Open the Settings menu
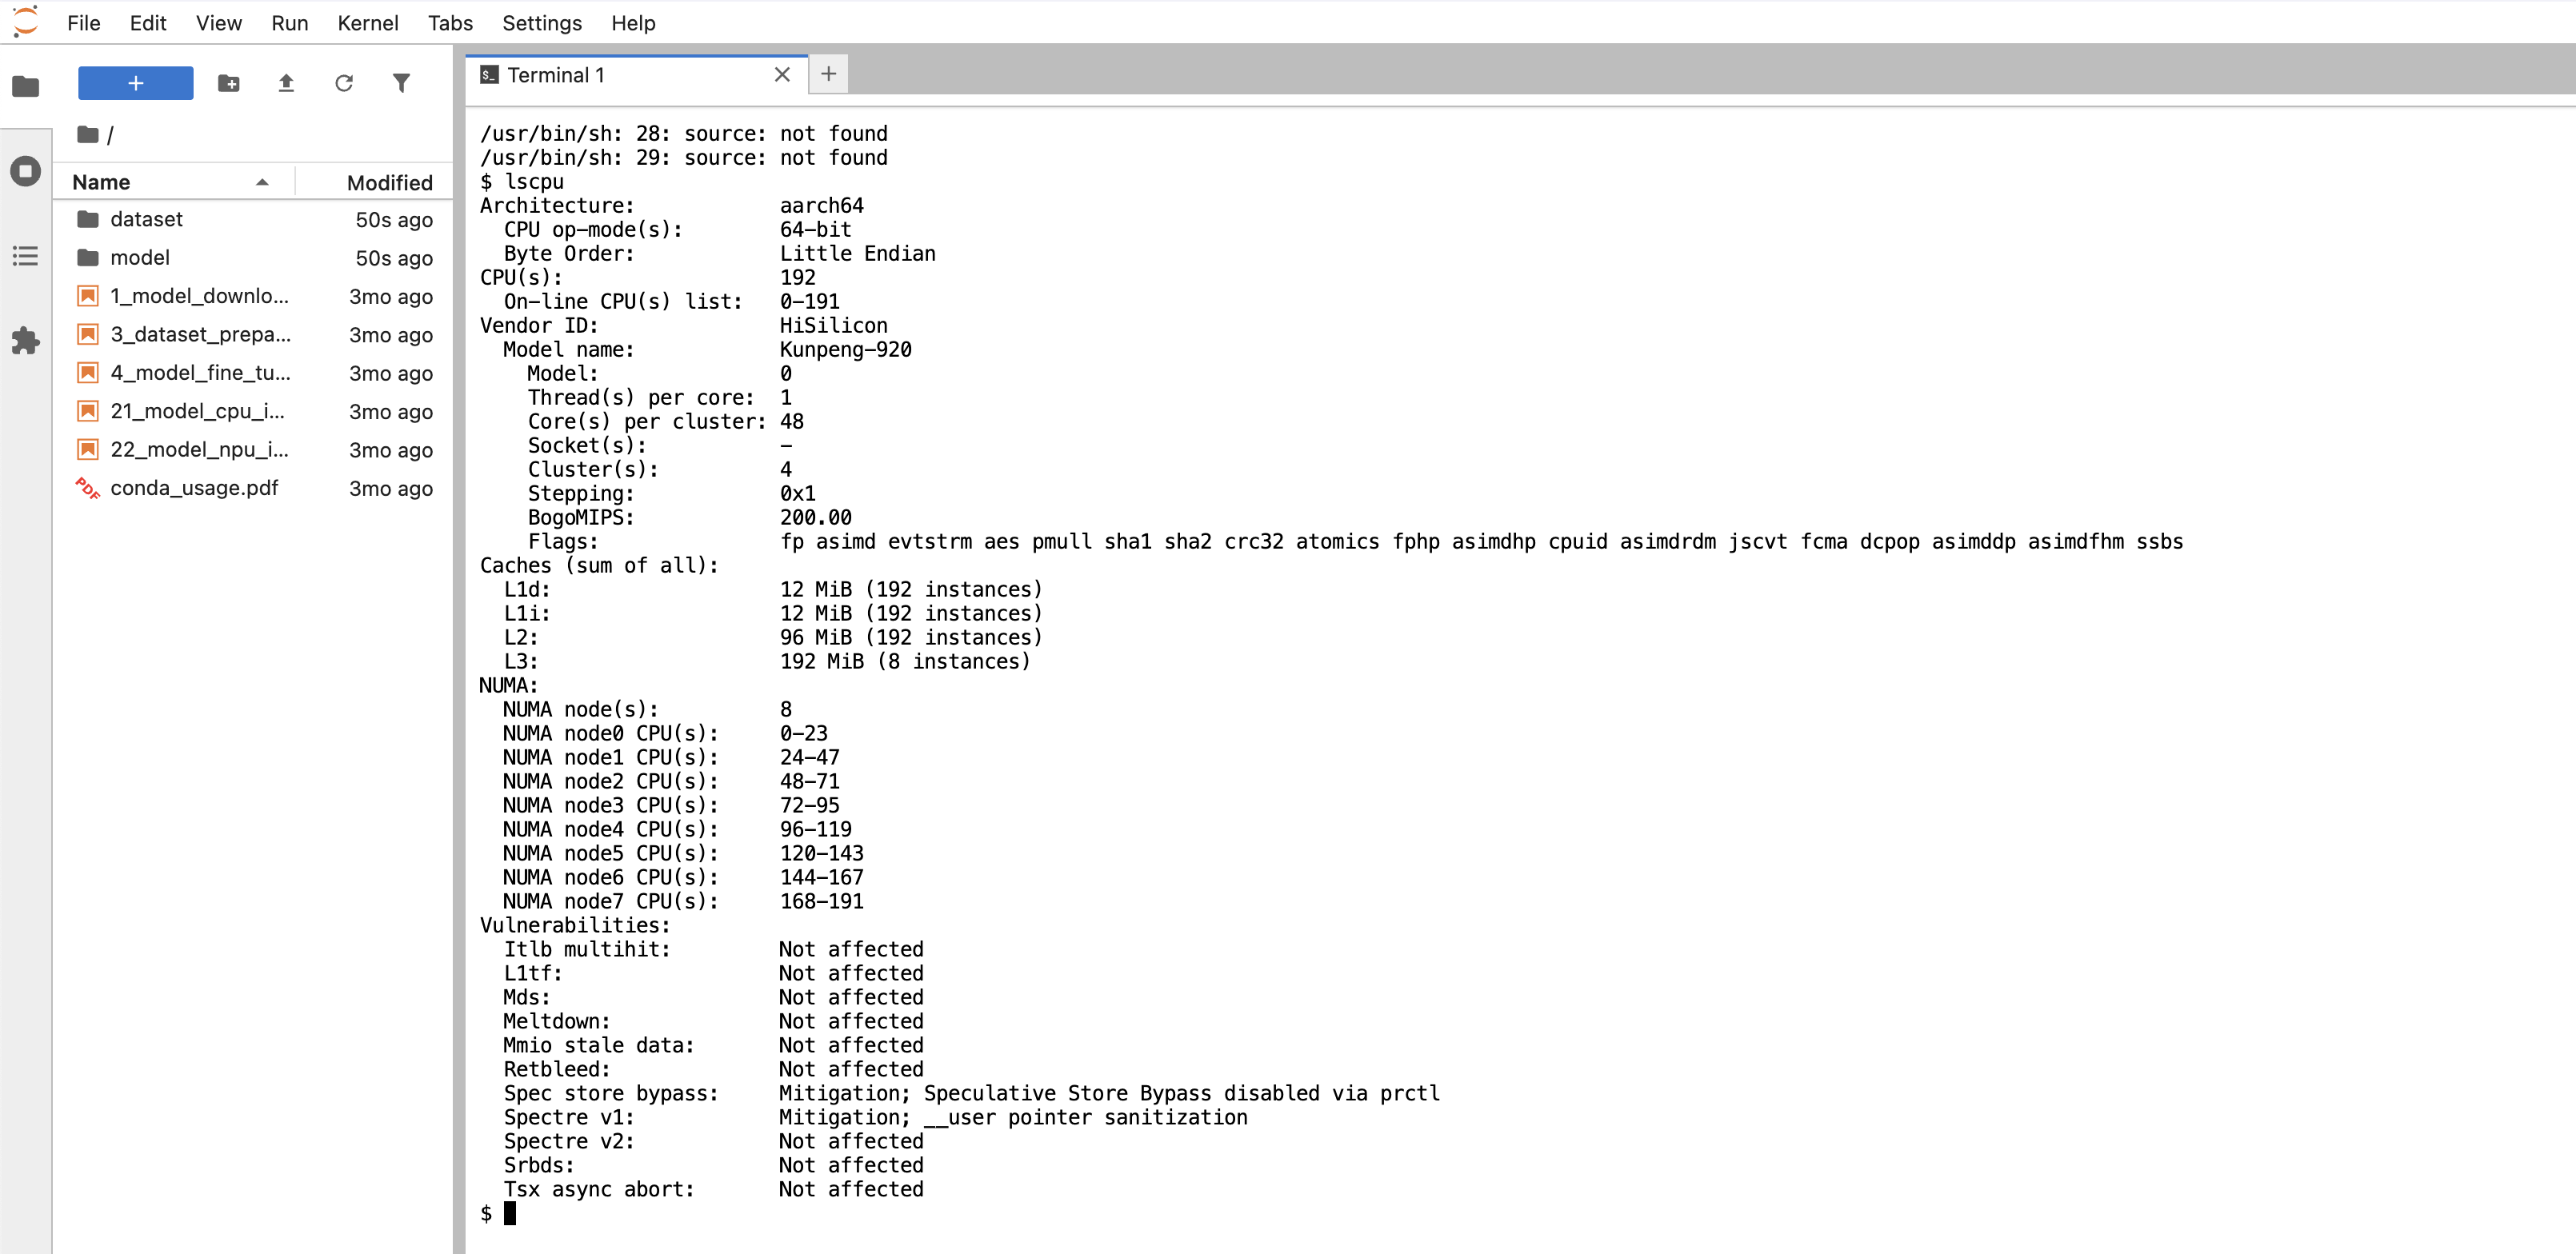Image resolution: width=2576 pixels, height=1254 pixels. (x=541, y=23)
